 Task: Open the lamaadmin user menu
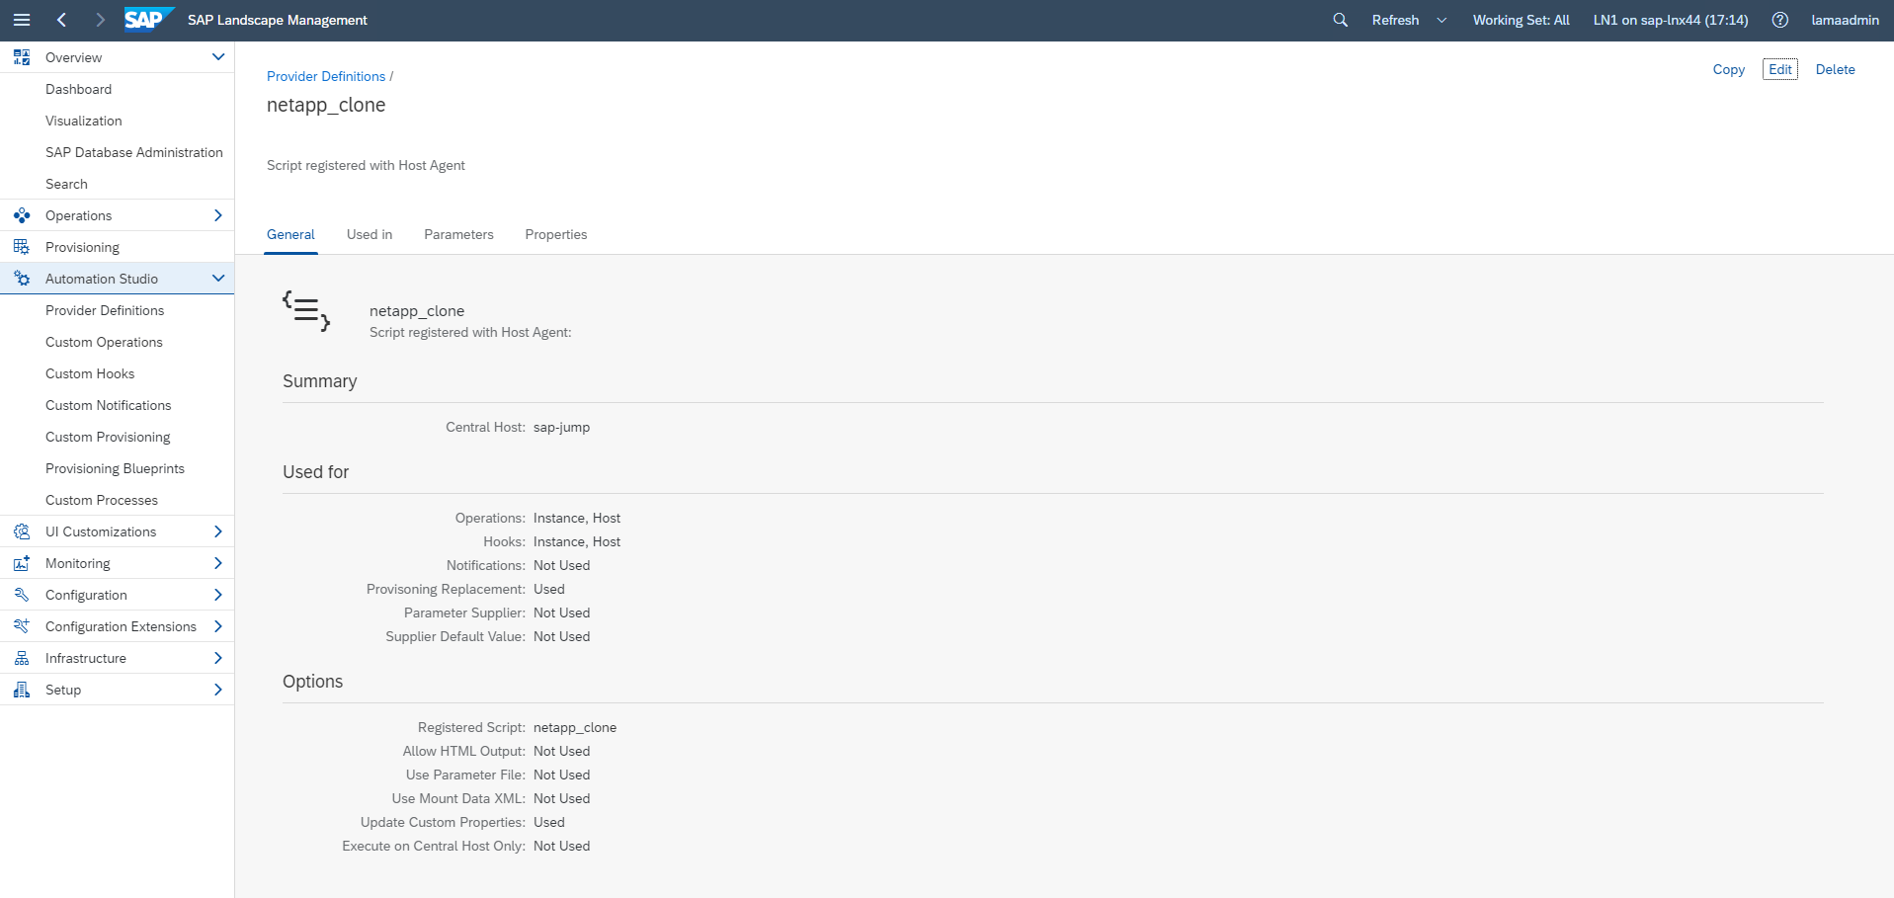(x=1846, y=20)
